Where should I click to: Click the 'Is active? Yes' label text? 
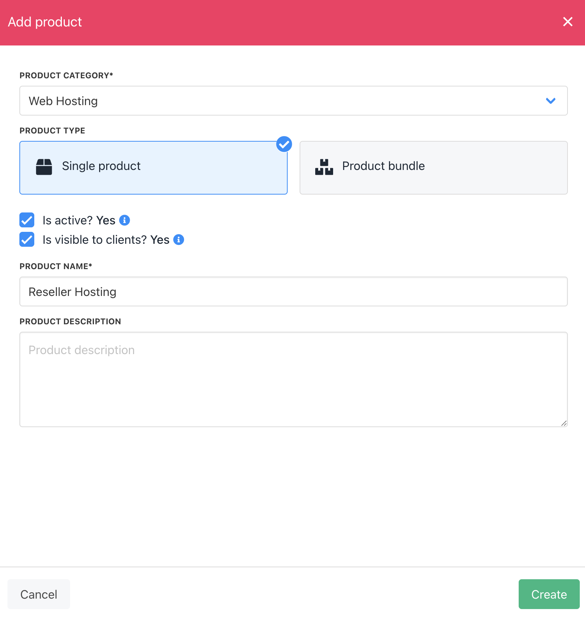click(x=79, y=220)
